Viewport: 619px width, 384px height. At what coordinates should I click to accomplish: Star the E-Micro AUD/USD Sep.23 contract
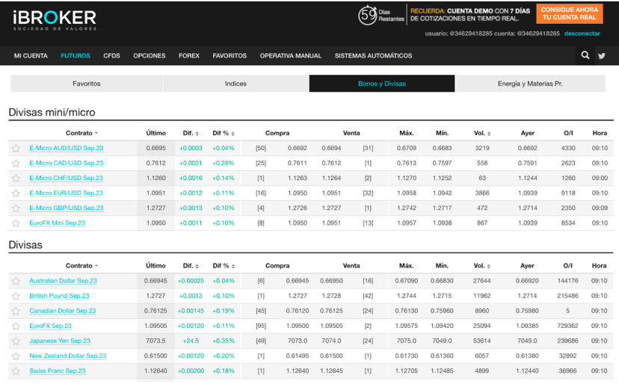(16, 149)
